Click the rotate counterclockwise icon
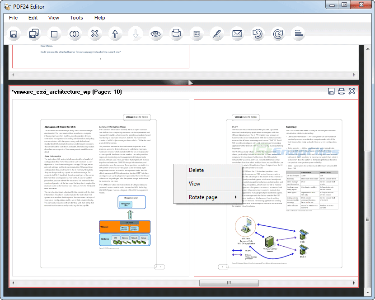Image resolution: width=375 pixels, height=300 pixels. 258,34
